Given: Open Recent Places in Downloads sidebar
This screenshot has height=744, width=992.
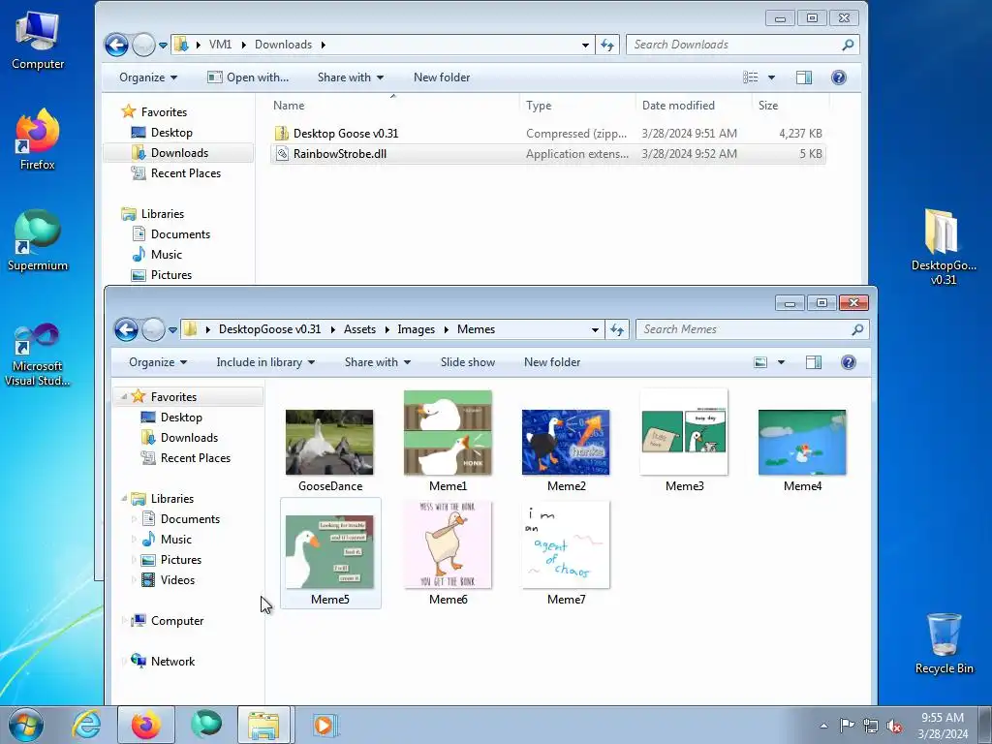Looking at the screenshot, I should [185, 173].
